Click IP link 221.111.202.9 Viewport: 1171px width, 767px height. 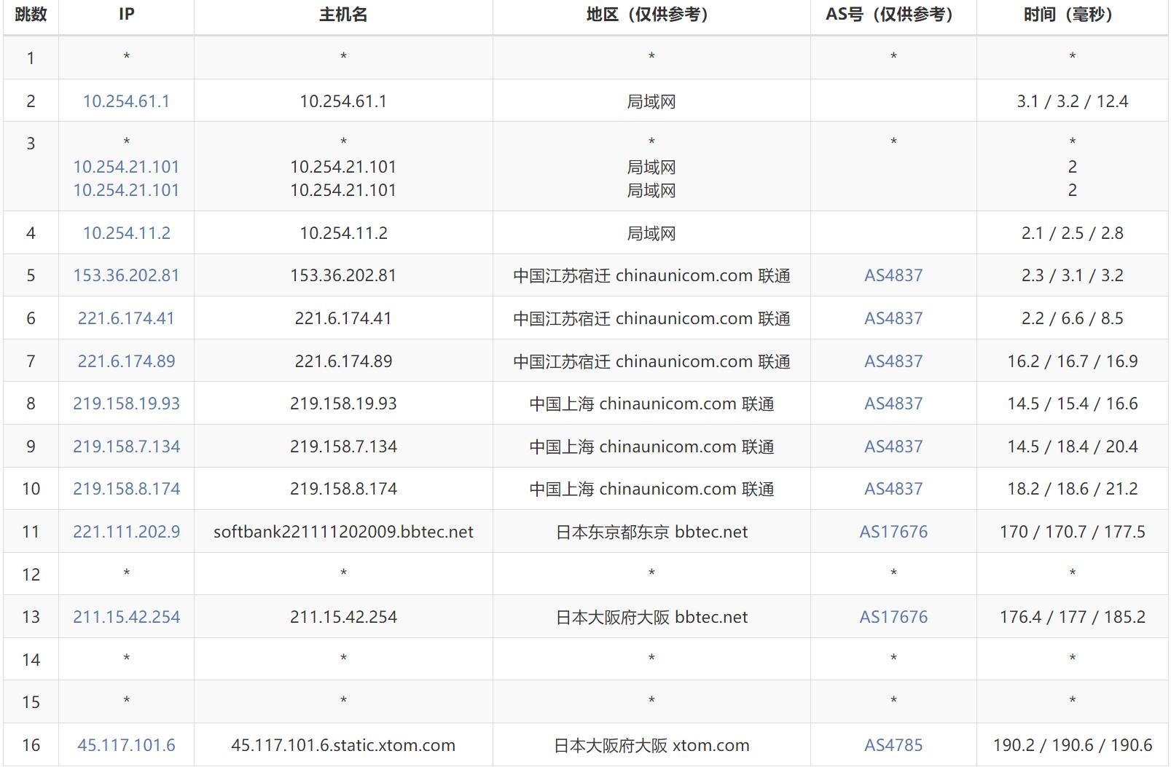pyautogui.click(x=126, y=532)
